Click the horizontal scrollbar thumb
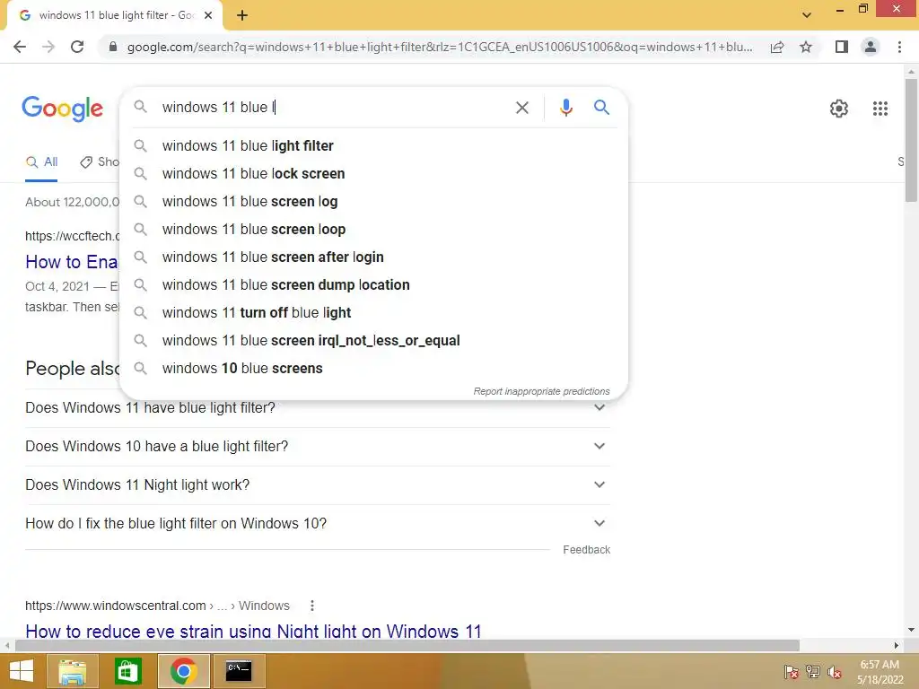919x689 pixels. tap(407, 645)
